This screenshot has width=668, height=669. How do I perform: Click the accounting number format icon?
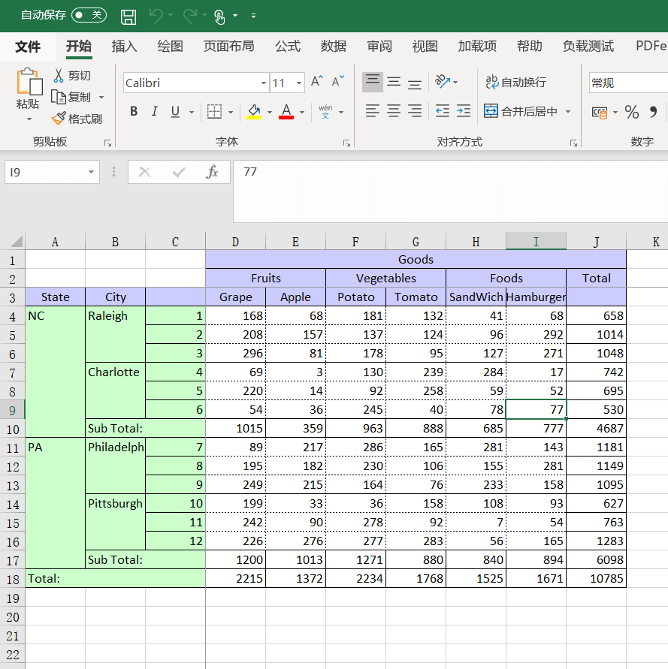(x=600, y=113)
